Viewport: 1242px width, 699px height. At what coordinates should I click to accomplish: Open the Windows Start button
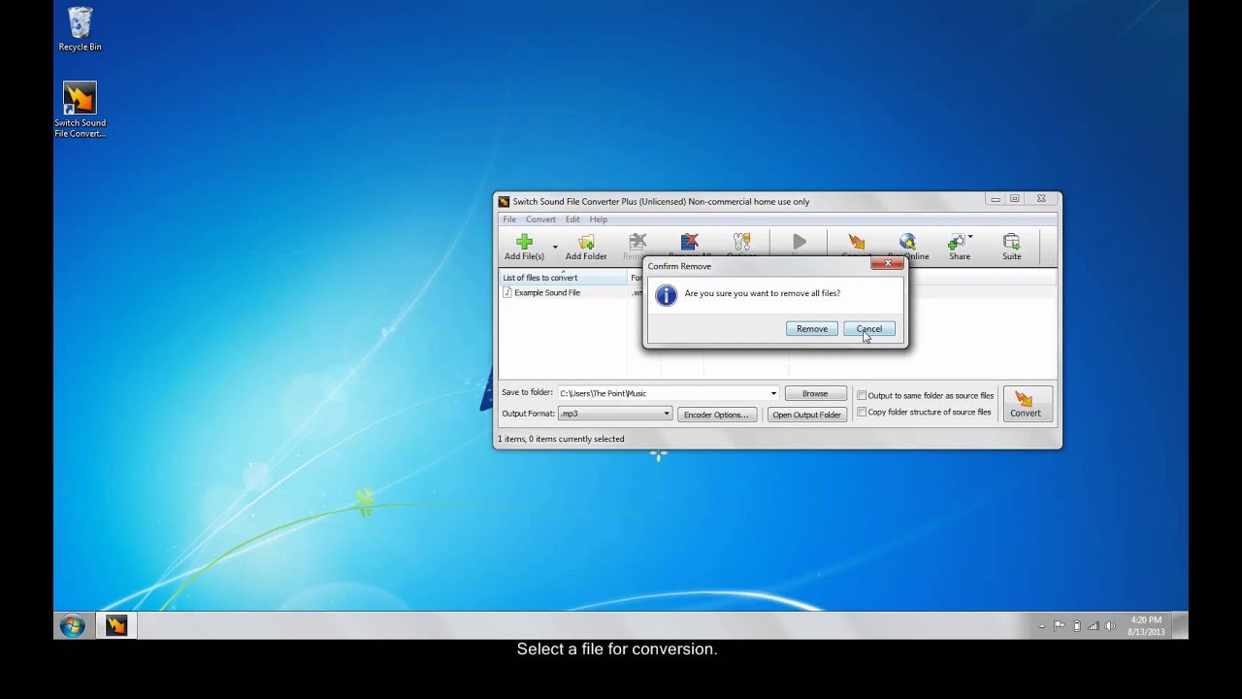point(72,625)
